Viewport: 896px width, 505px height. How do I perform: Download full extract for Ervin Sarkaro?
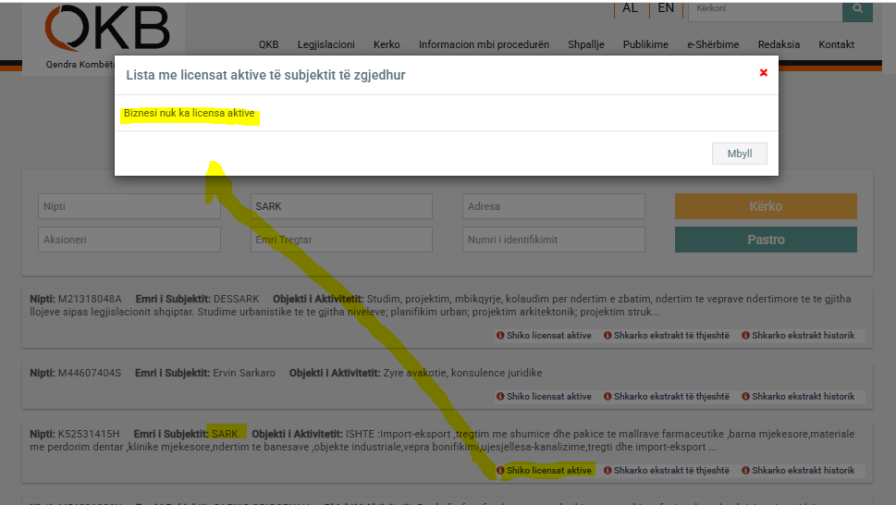(x=666, y=397)
